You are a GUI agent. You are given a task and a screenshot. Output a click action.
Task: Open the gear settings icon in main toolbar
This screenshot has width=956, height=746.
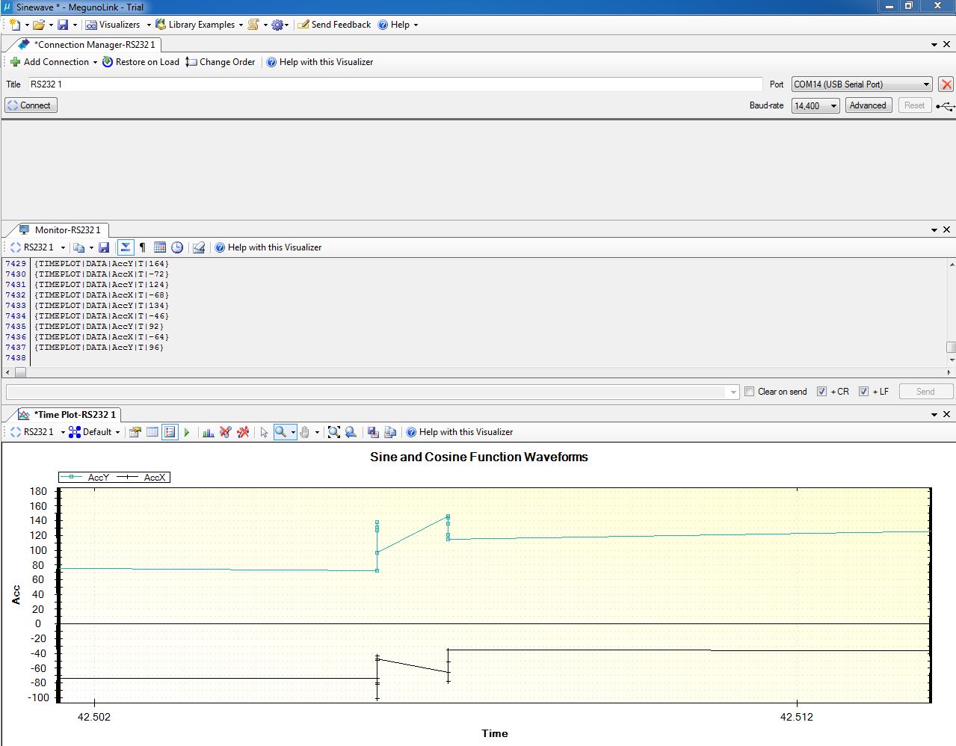tap(277, 25)
